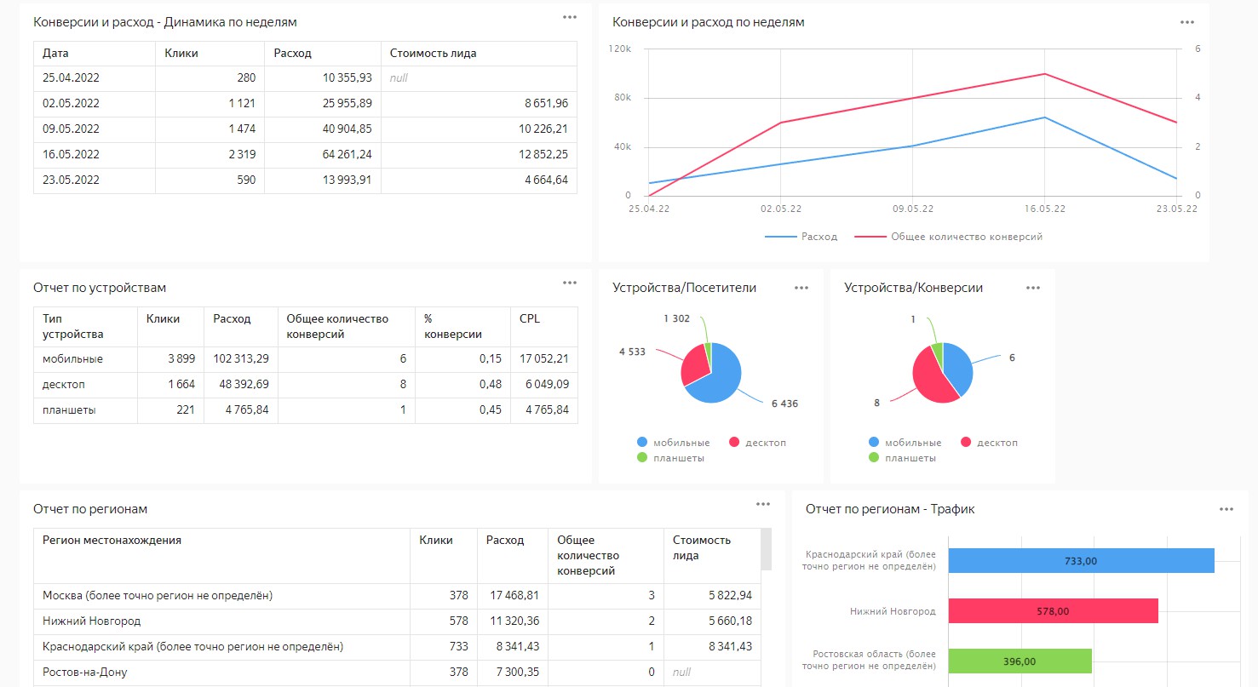The image size is (1258, 687).
Task: Click the 16.05.22 x-axis label on the line chart
Action: click(1045, 209)
